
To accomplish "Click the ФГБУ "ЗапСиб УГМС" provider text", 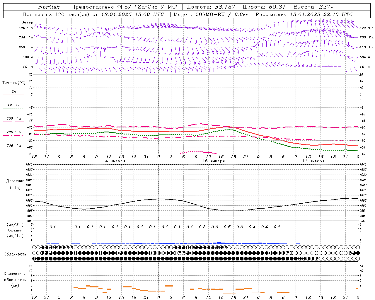I will tap(148, 7).
